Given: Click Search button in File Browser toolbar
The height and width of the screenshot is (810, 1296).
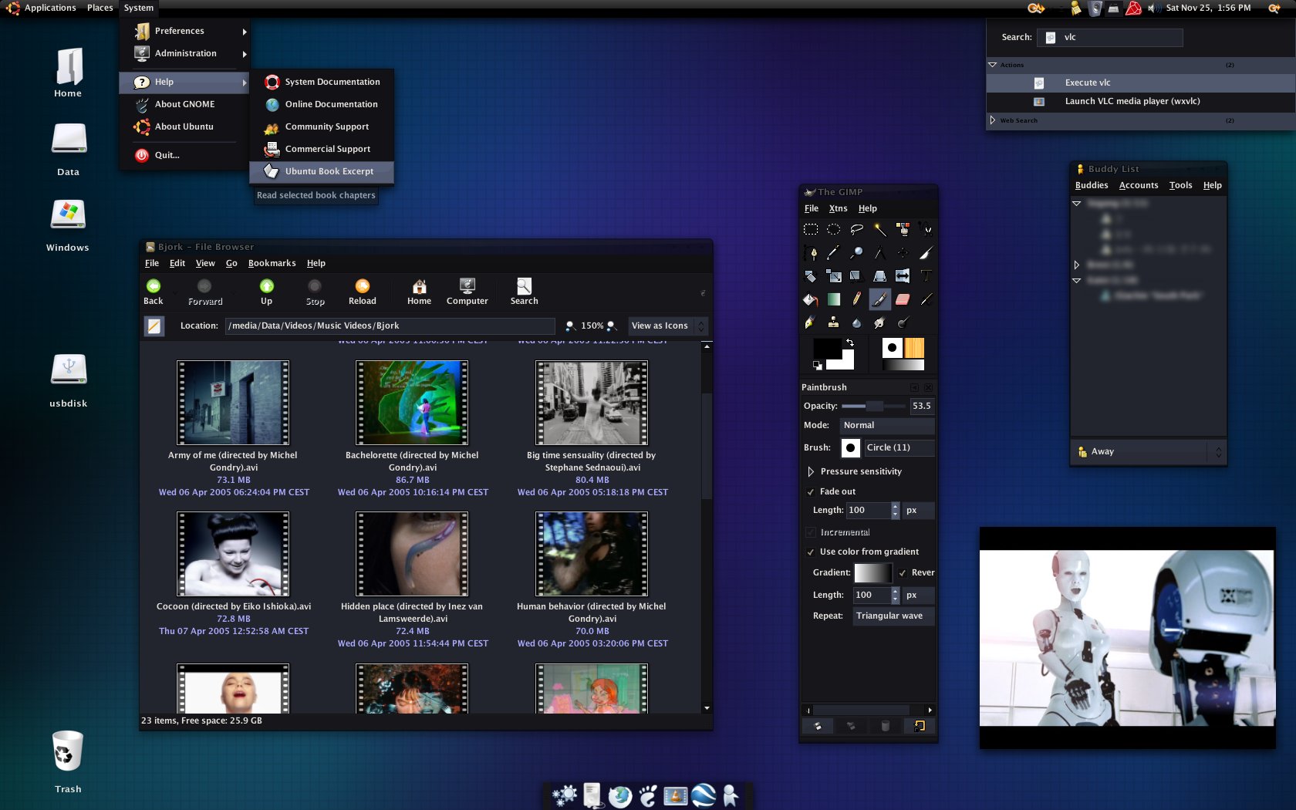Looking at the screenshot, I should click(x=524, y=292).
